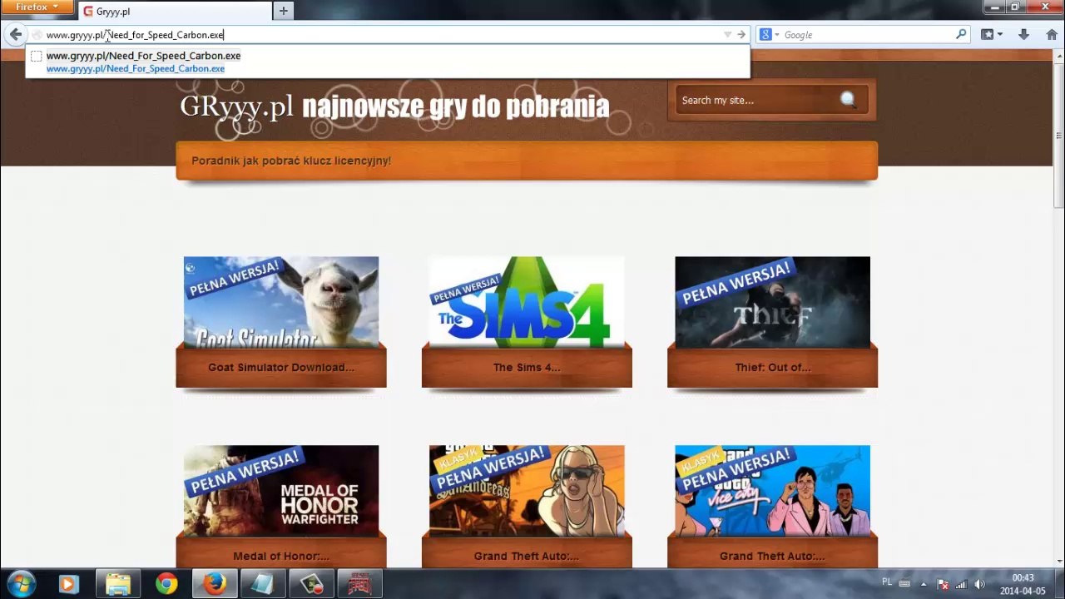Show the Firefox downloads arrow panel
Screen dimensions: 1065x599
tap(1024, 35)
